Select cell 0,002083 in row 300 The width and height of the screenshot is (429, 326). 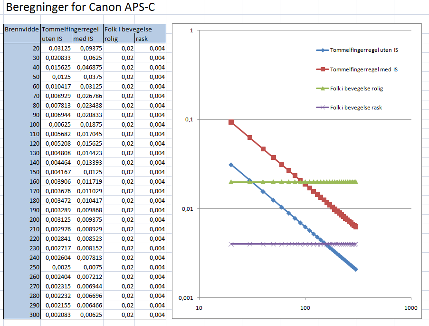tap(57, 315)
